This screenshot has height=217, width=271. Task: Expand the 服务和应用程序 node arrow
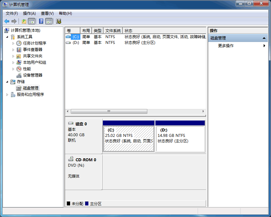click(7, 95)
